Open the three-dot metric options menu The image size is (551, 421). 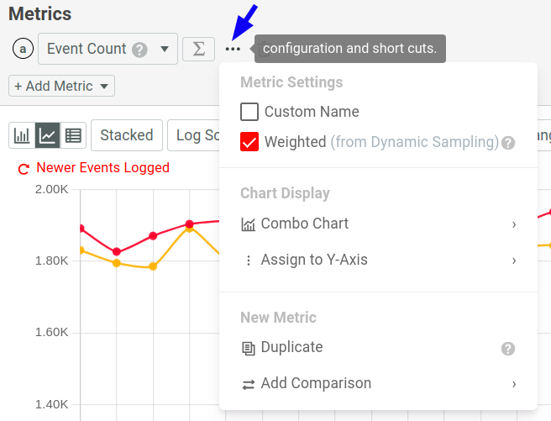click(234, 49)
